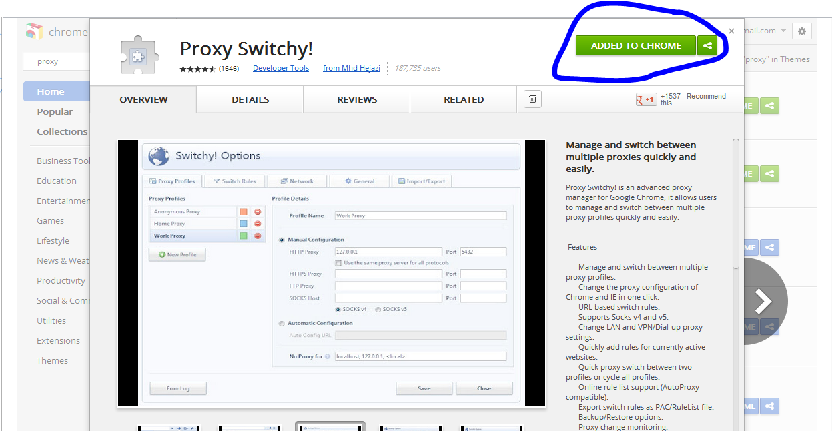The height and width of the screenshot is (431, 832).
Task: Open the Productivity category
Action: coord(61,280)
